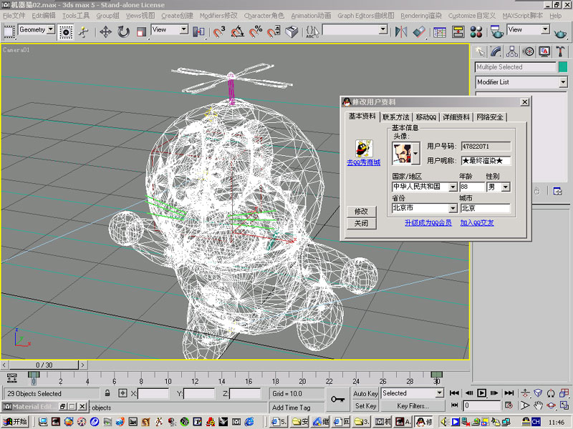
Task: Click the Roll Camera navigation icon
Action: tap(551, 393)
